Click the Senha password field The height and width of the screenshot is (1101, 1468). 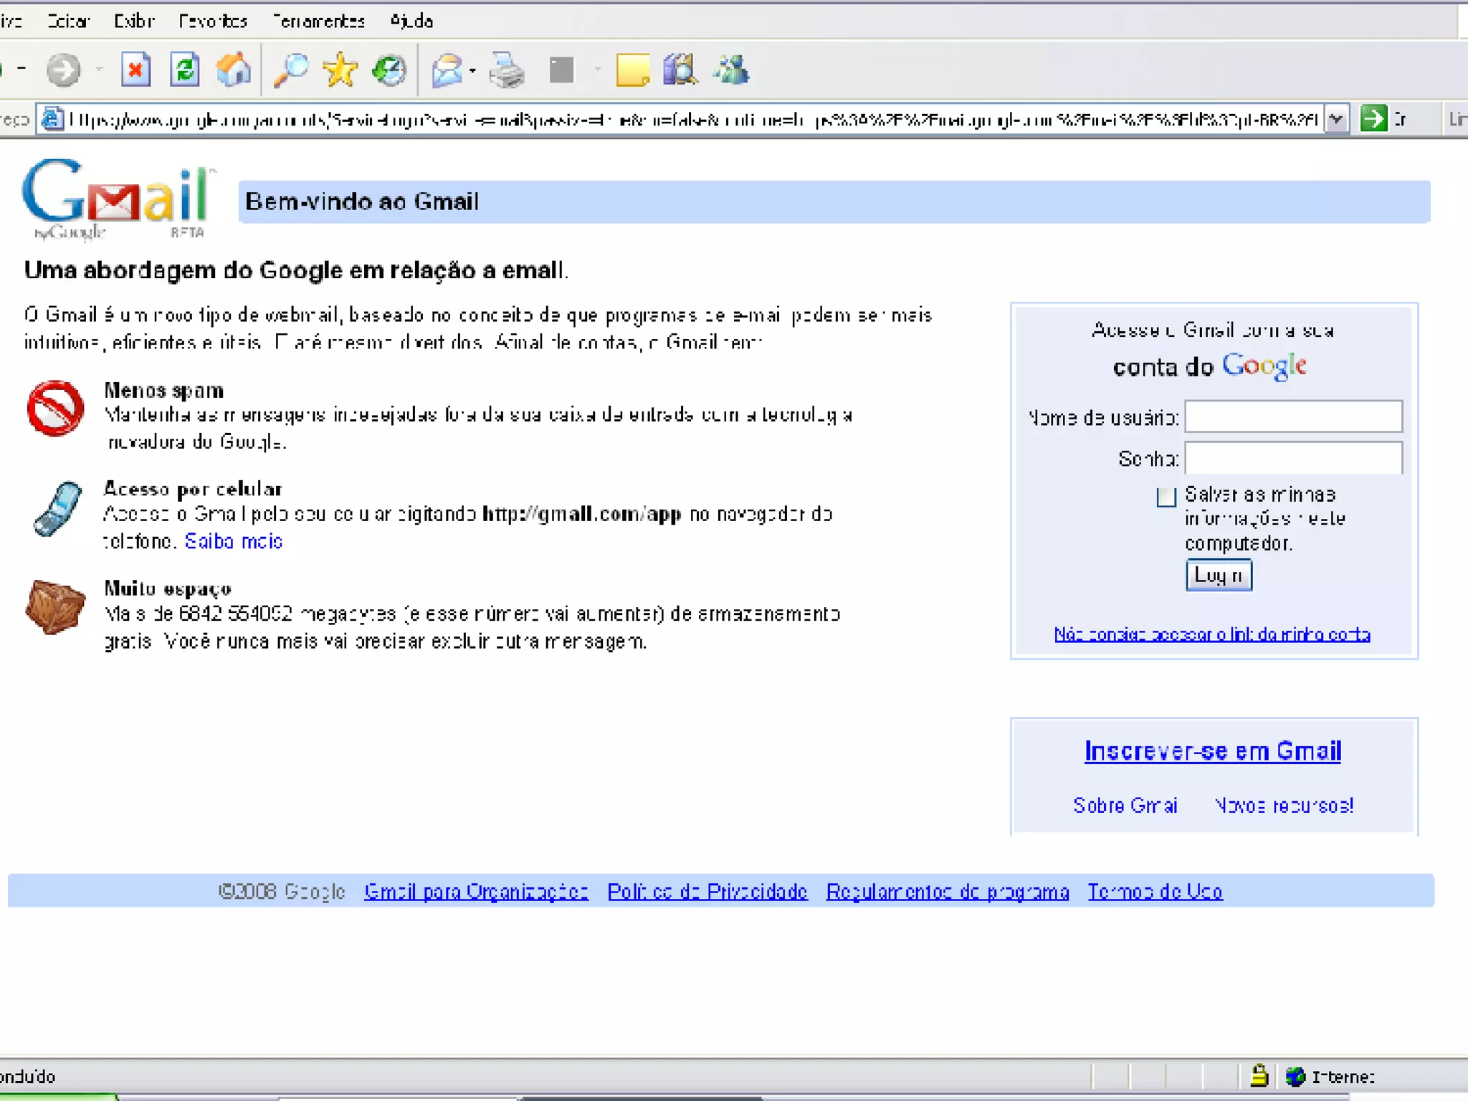1293,458
